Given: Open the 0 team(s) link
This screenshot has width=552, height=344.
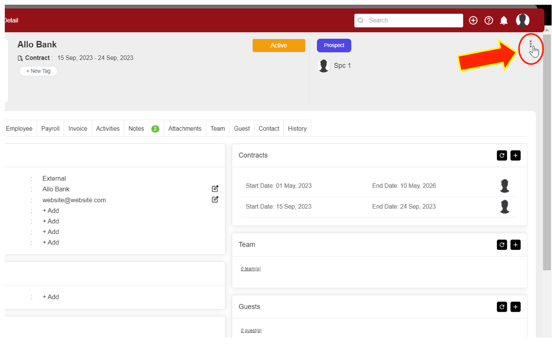Looking at the screenshot, I should pyautogui.click(x=250, y=269).
